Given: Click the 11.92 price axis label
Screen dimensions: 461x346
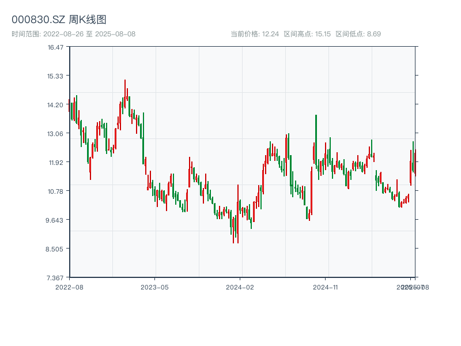Looking at the screenshot, I should click(x=56, y=162).
